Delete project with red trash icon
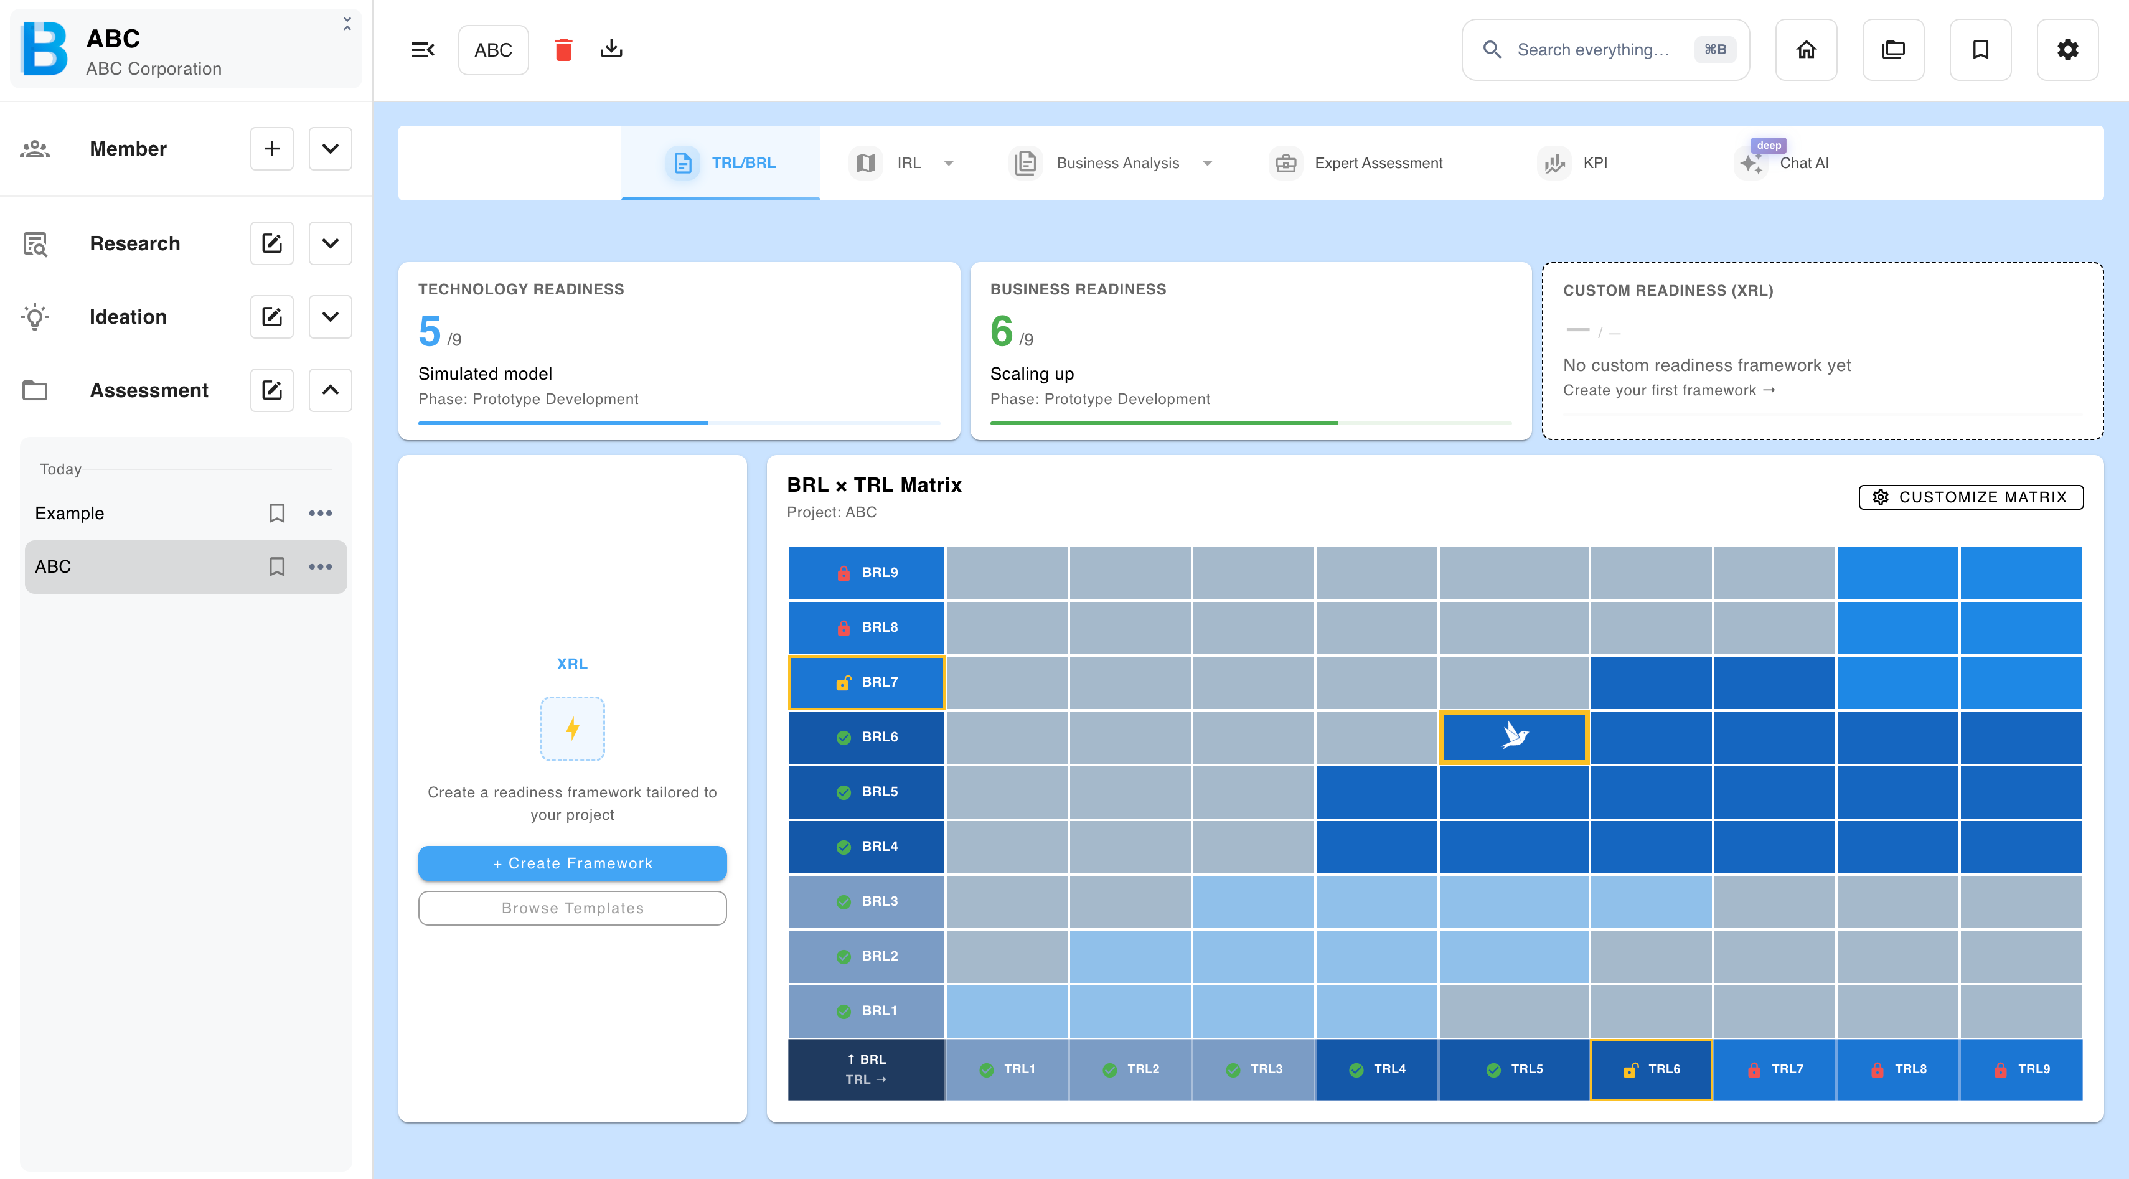This screenshot has height=1179, width=2129. tap(563, 50)
